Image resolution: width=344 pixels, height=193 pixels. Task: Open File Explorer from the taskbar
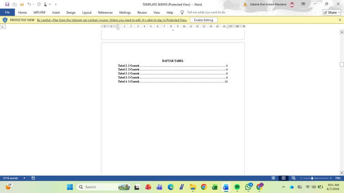(193, 187)
